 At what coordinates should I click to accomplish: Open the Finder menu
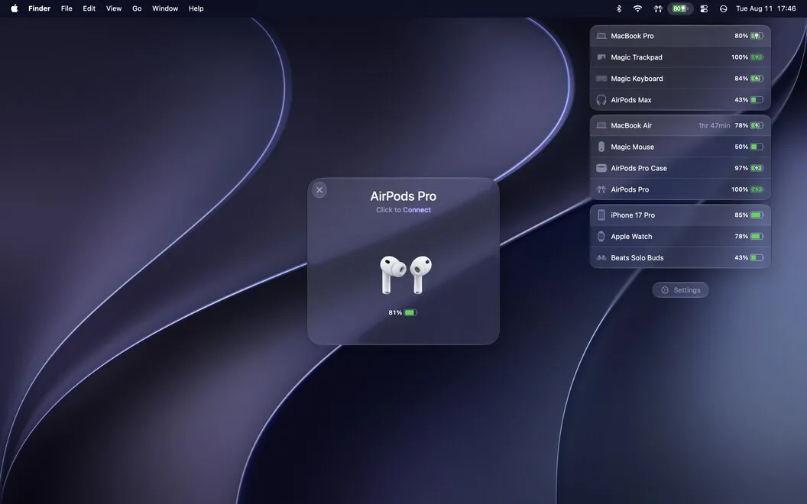tap(39, 8)
